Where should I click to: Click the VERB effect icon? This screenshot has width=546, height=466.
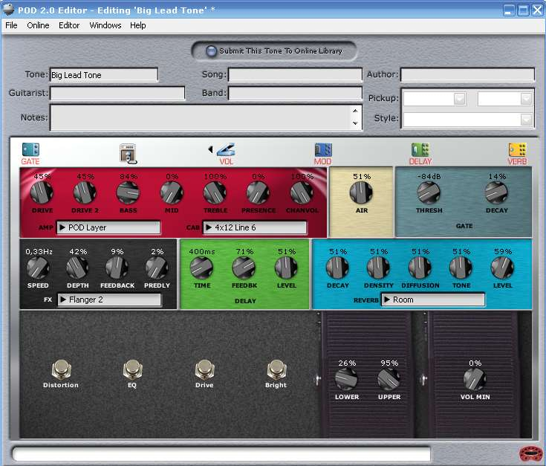tap(517, 150)
